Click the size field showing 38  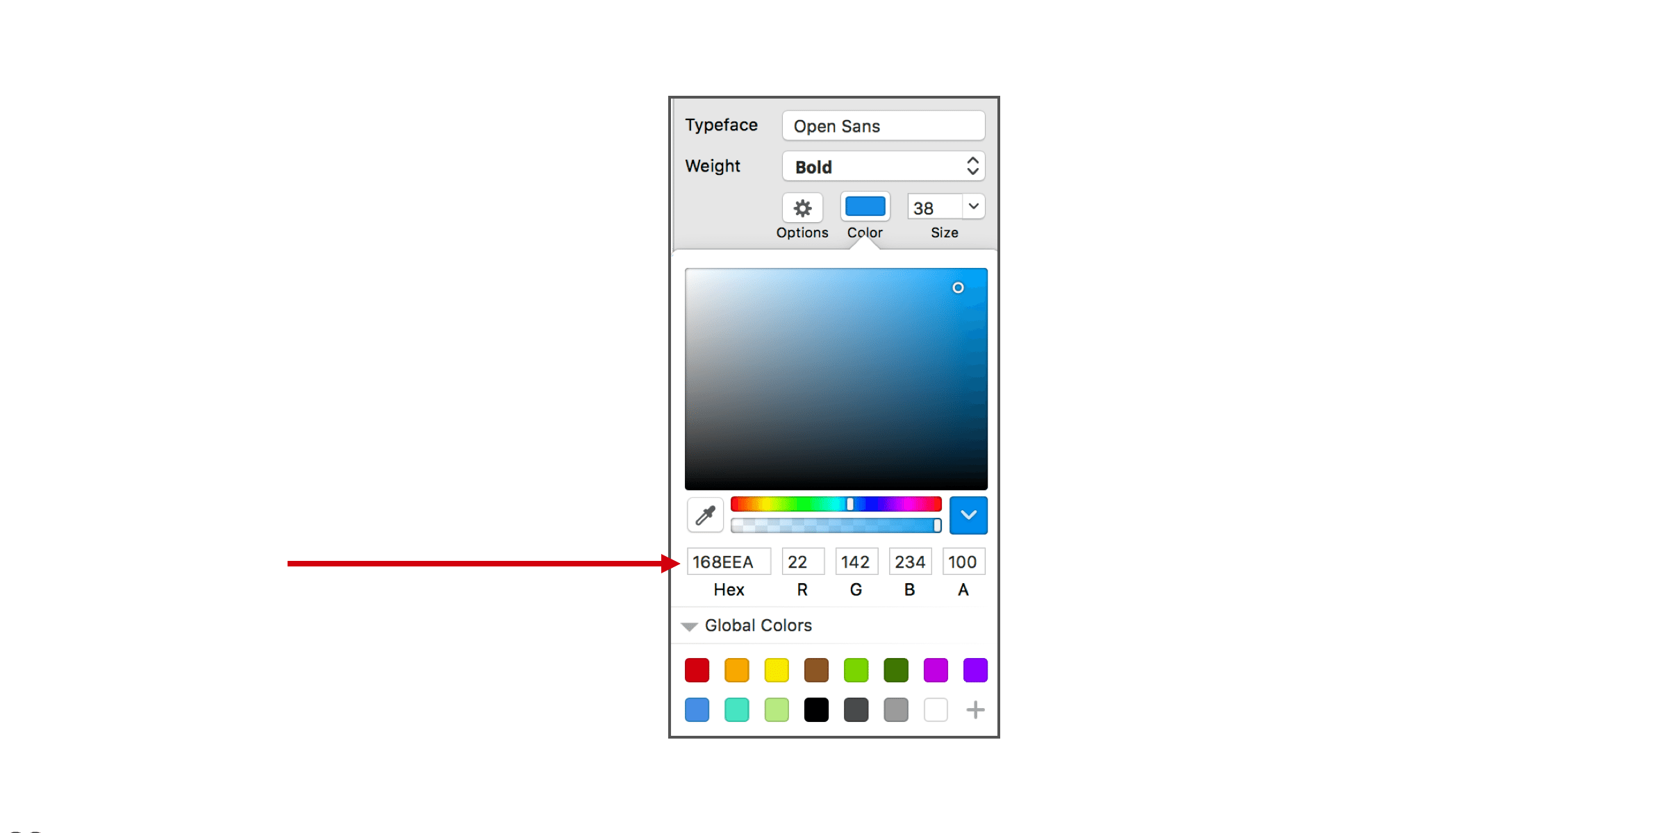pos(935,208)
